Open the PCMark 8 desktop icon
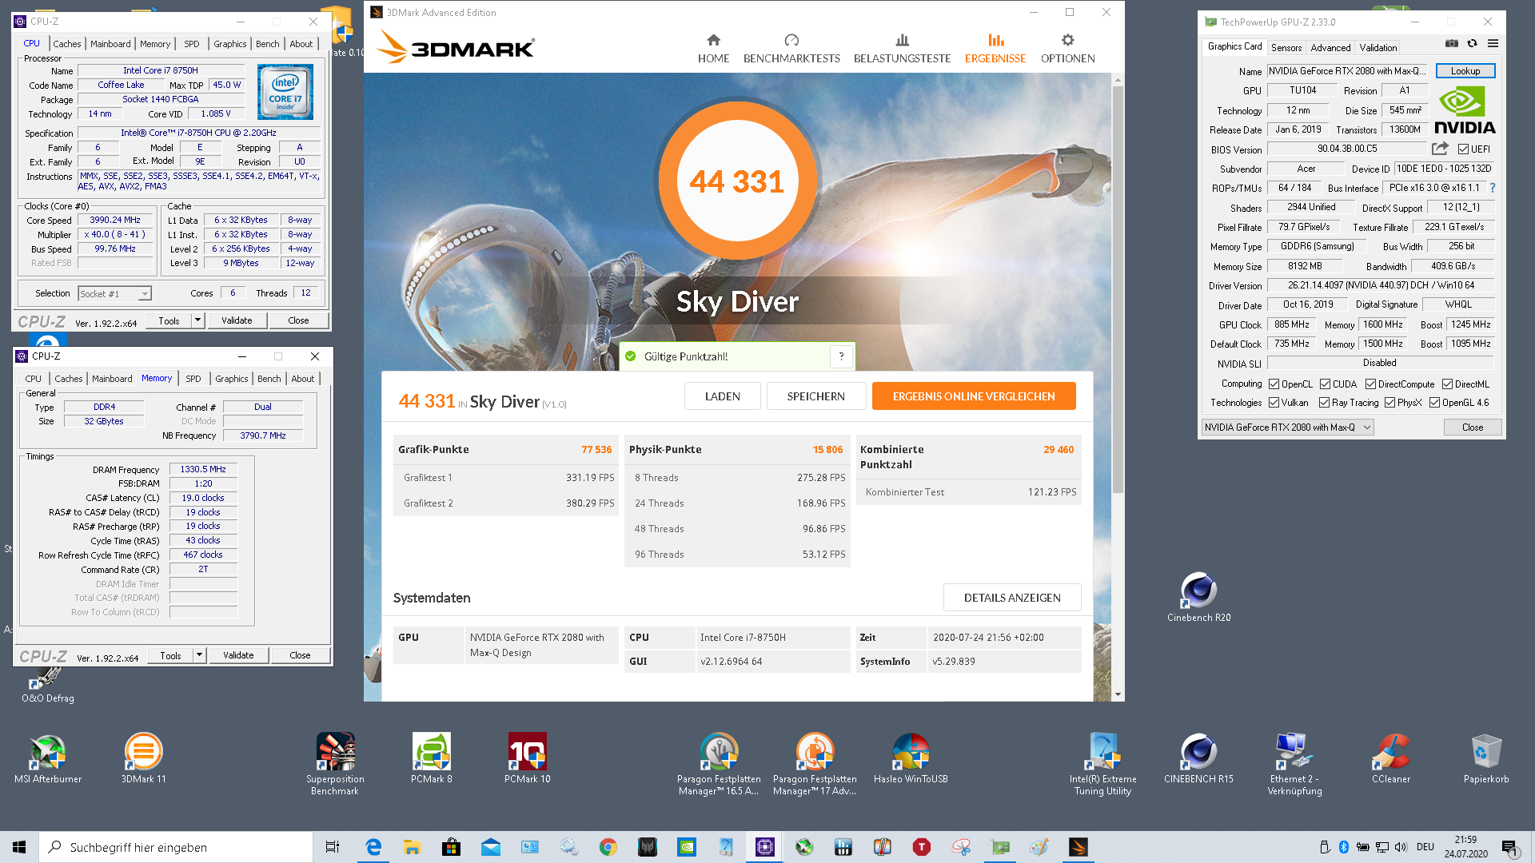The height and width of the screenshot is (863, 1535). click(x=432, y=759)
